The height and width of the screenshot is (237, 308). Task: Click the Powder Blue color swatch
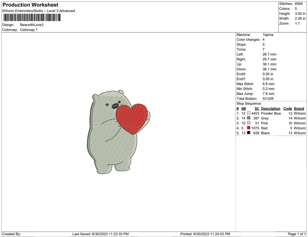[249, 113]
